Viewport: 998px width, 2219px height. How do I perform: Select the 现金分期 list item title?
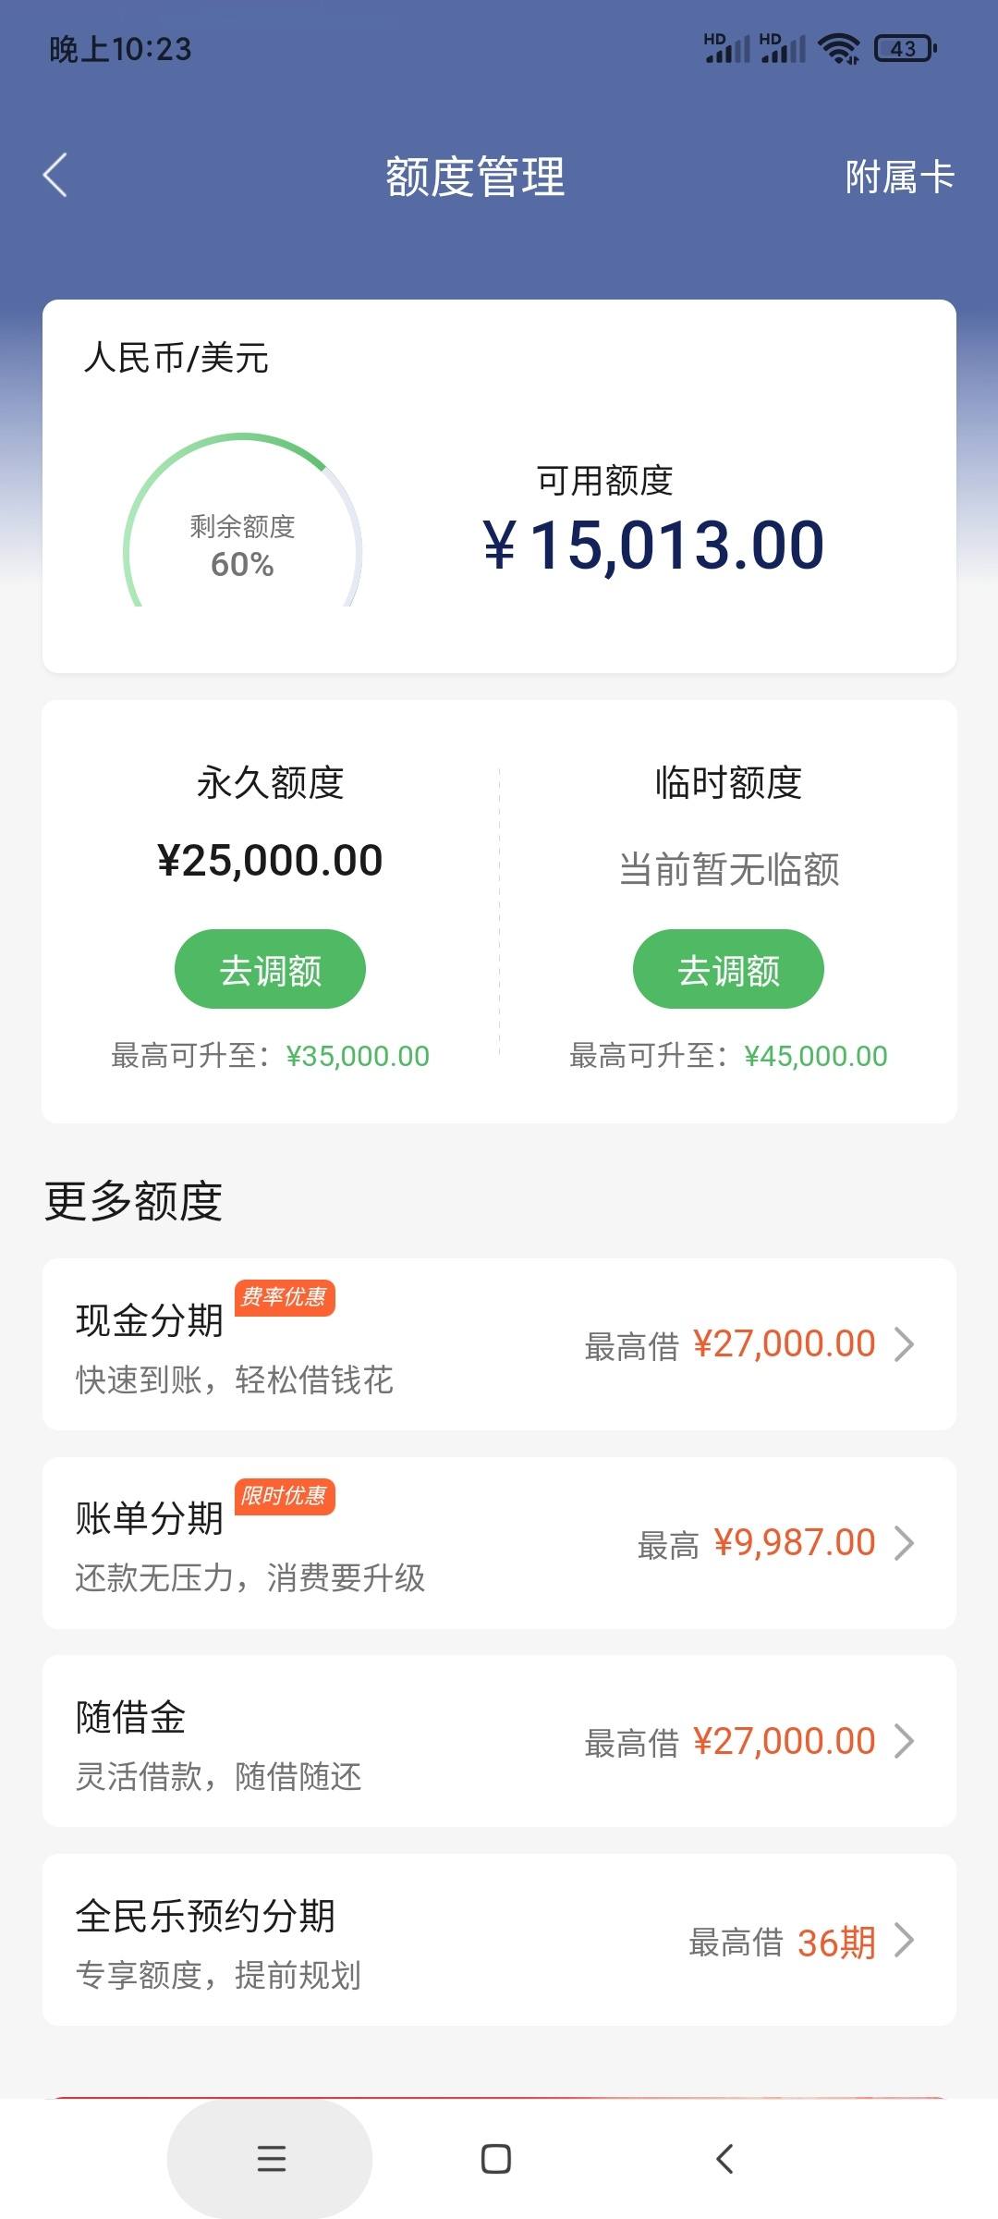(150, 1320)
